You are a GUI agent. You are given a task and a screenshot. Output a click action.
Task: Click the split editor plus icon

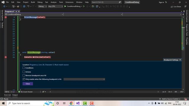coord(183,14)
